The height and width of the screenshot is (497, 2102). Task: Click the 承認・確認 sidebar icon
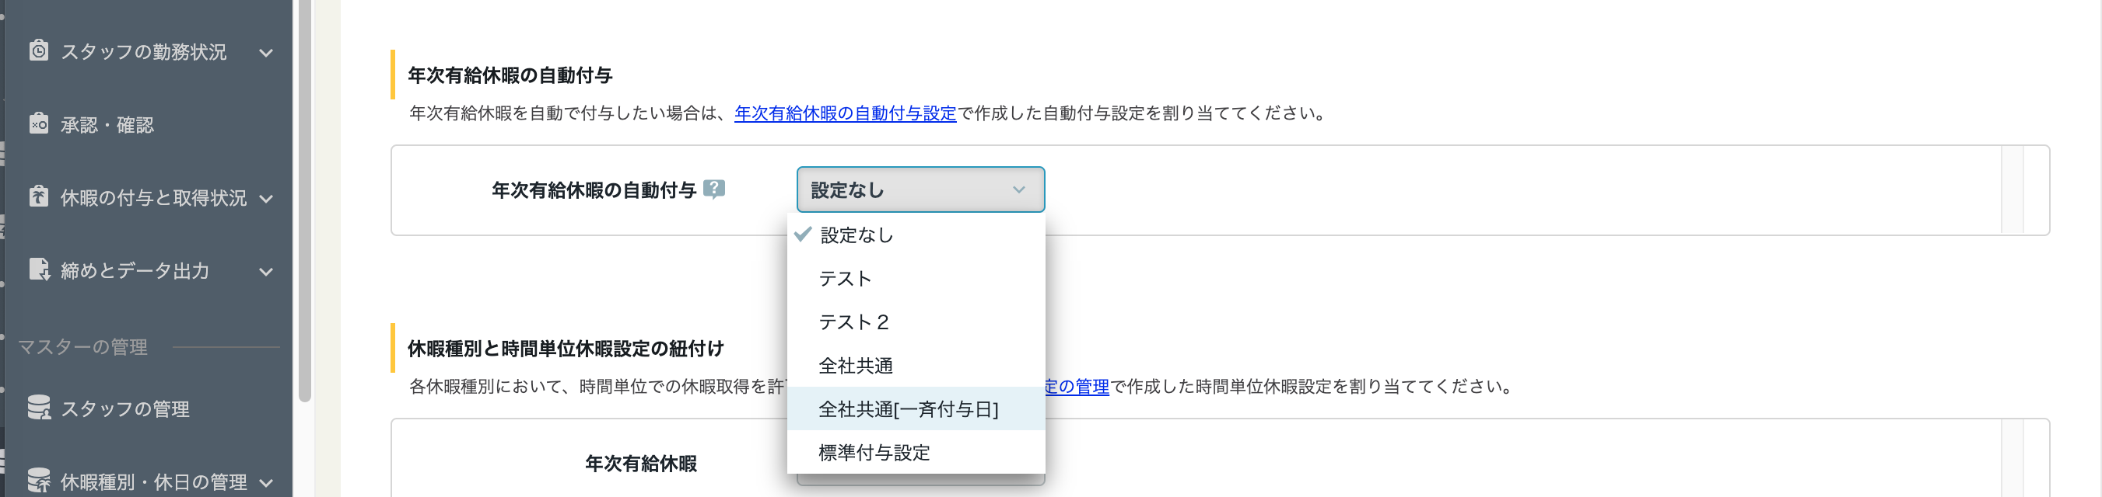pos(38,123)
